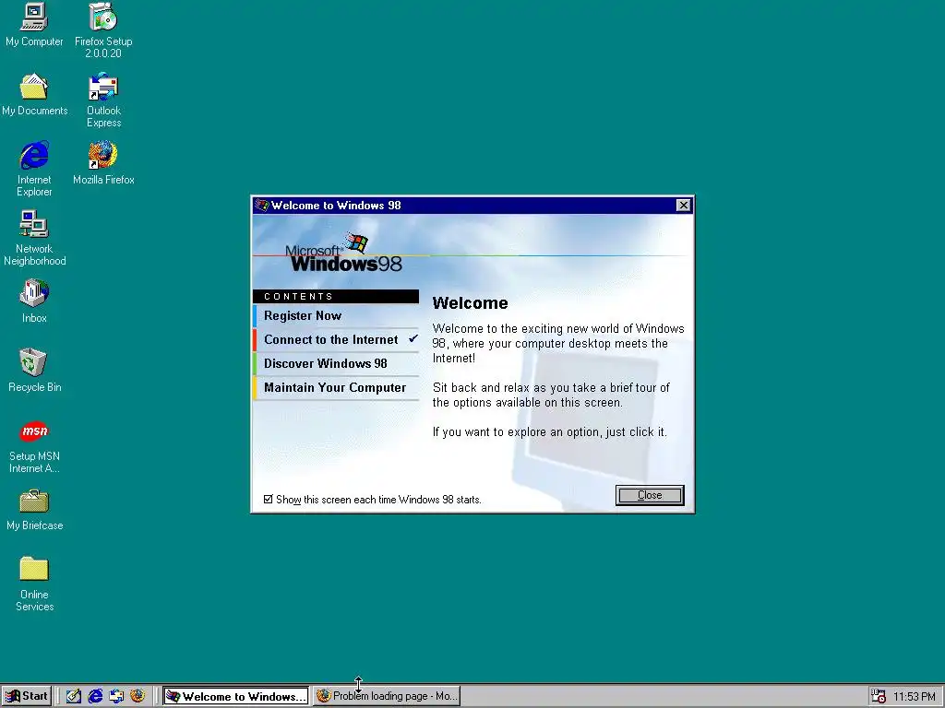The image size is (945, 708).
Task: Launch Internet Explorer from quick launch bar
Action: point(95,696)
